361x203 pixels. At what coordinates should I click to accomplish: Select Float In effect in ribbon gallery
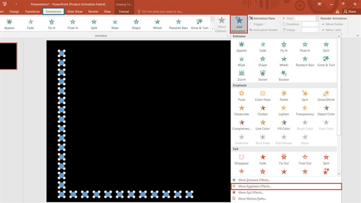73,24
